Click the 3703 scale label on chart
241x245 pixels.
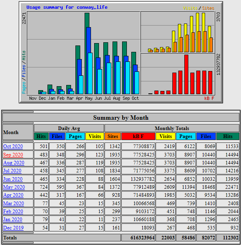pyautogui.click(x=218, y=17)
